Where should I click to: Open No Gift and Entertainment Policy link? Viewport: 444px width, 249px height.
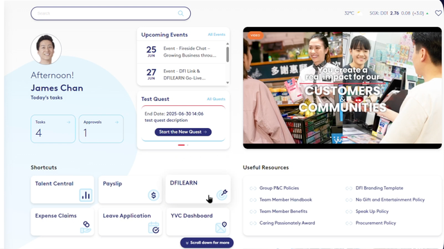click(x=390, y=200)
